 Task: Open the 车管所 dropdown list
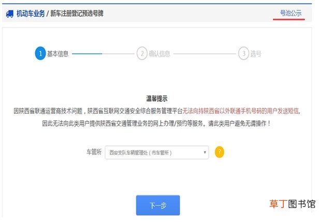point(157,152)
